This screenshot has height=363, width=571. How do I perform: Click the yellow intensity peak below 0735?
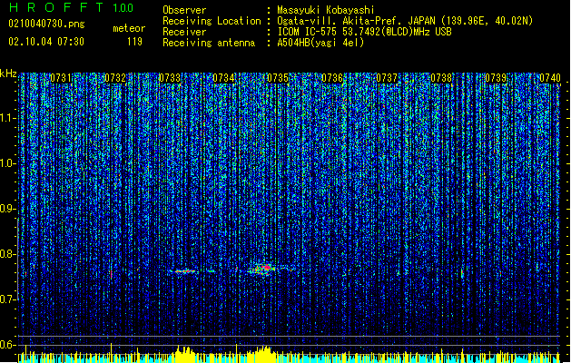point(261,354)
